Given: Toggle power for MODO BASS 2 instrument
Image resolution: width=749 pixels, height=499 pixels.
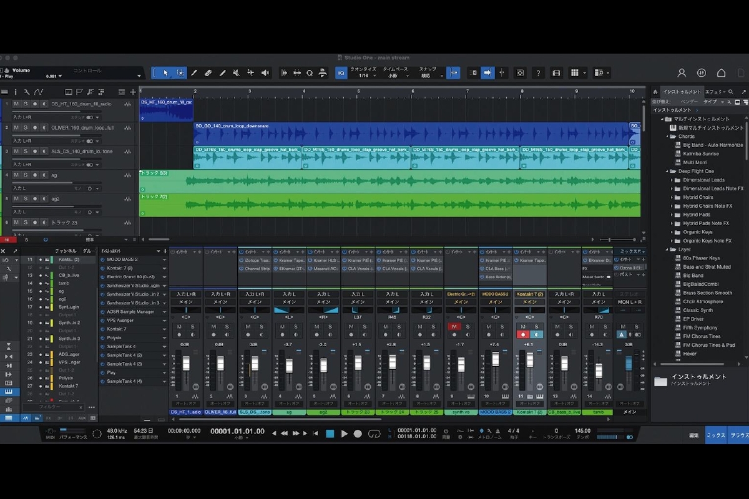Looking at the screenshot, I should 102,259.
